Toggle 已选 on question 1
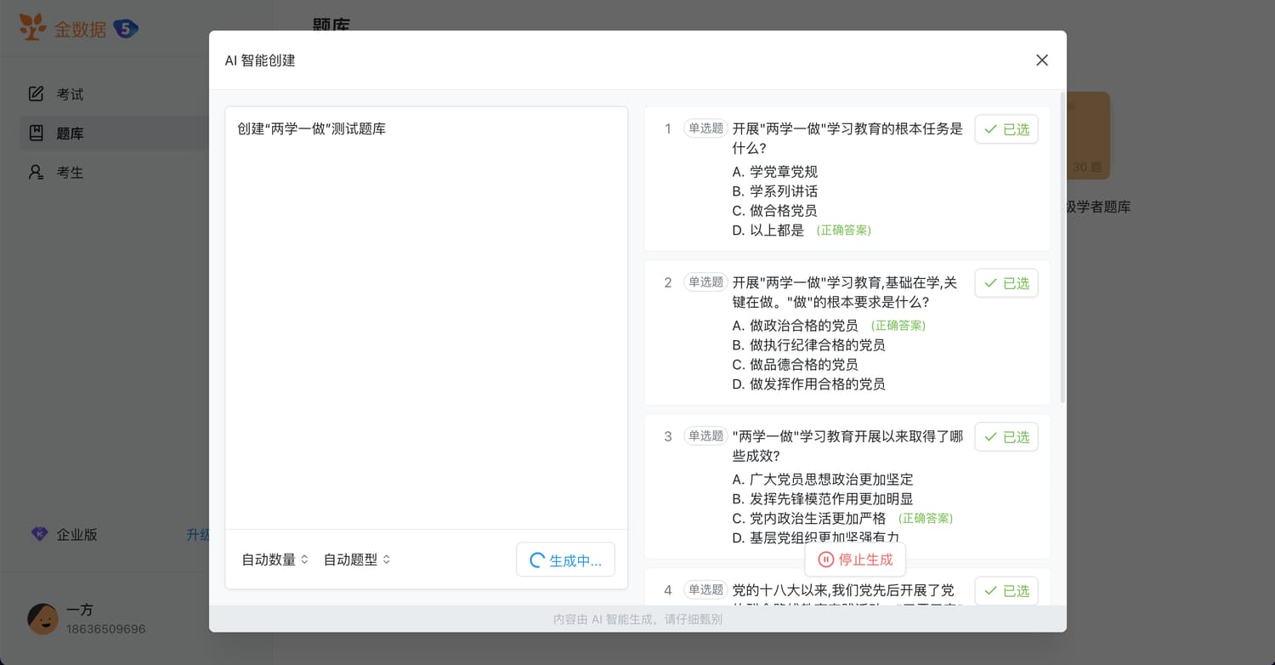The height and width of the screenshot is (665, 1275). click(1006, 129)
